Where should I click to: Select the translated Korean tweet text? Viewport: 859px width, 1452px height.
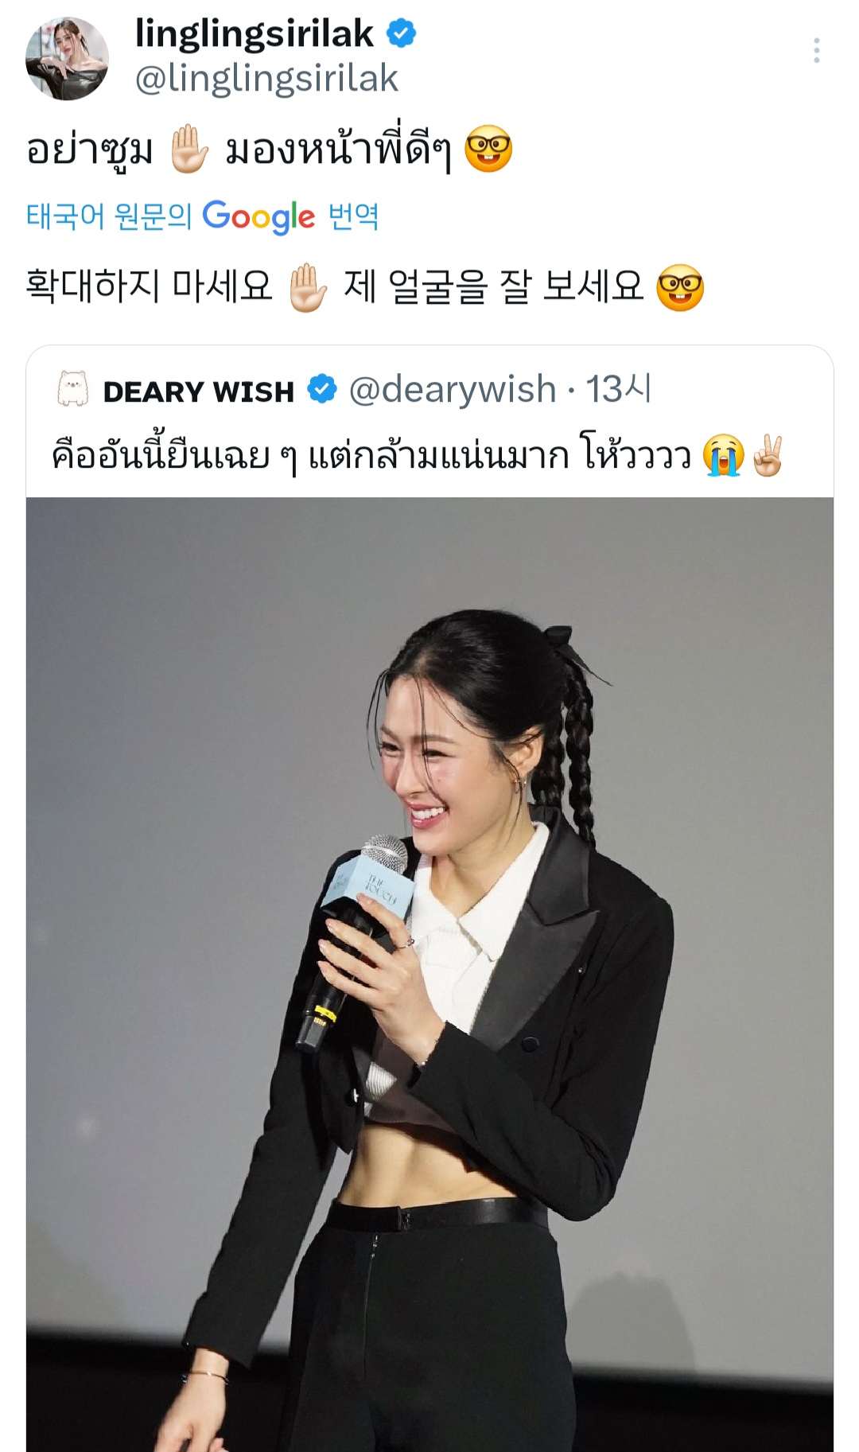pos(365,288)
